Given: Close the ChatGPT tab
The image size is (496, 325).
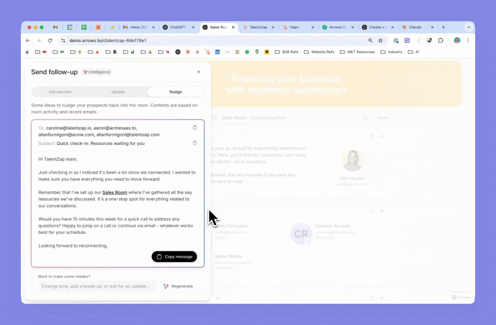Looking at the screenshot, I should pyautogui.click(x=193, y=27).
